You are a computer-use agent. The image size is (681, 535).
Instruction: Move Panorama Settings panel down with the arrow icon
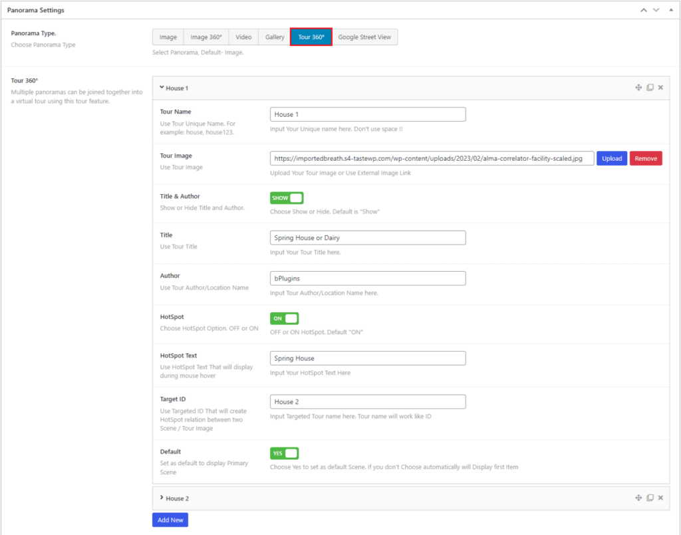(656, 10)
